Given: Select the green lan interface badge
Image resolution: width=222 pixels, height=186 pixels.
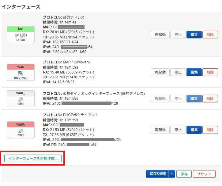Looking at the screenshot, I should [21, 29].
